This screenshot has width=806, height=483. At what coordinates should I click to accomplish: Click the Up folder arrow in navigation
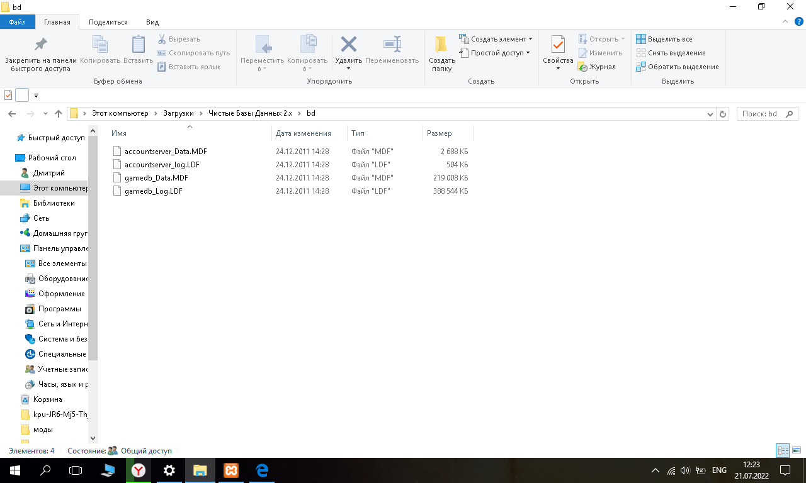59,114
